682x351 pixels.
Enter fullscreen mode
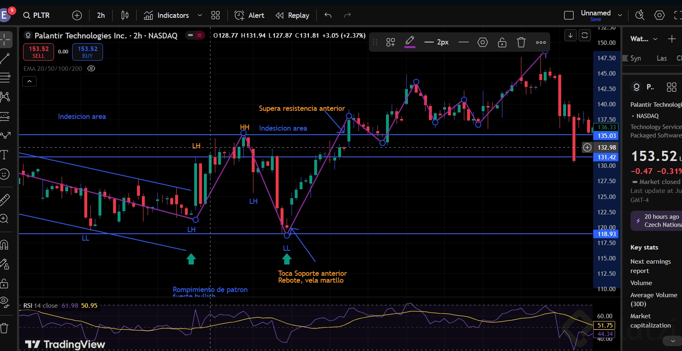coord(678,15)
